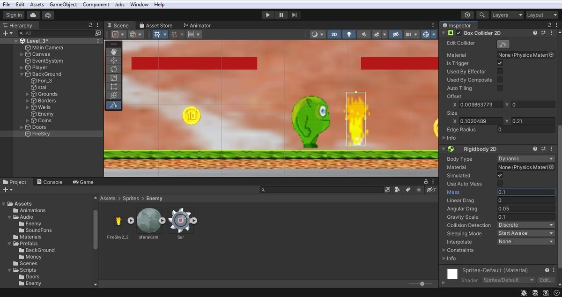Switch to the Game tab
The width and height of the screenshot is (562, 297).
[x=83, y=182]
